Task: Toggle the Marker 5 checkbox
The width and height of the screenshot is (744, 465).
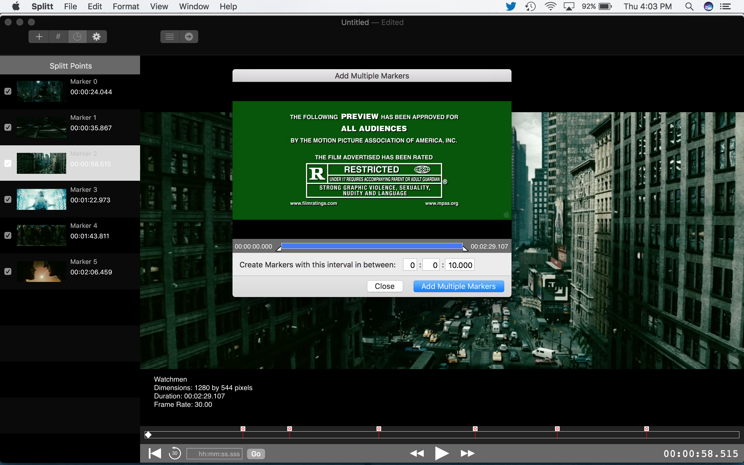Action: [x=8, y=271]
